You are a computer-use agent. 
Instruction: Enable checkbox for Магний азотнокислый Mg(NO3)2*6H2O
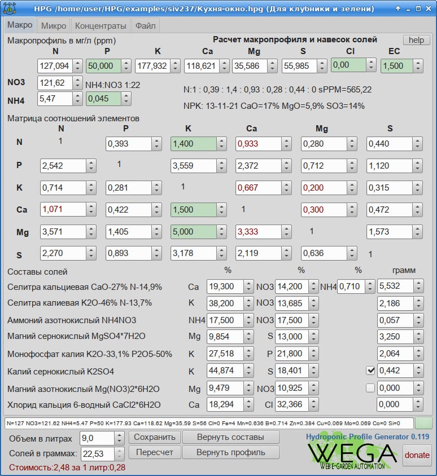click(x=370, y=388)
